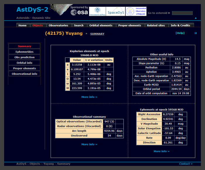Screen dimensions: 205x170
Task: Open Astronomical Observatory of Belgrade logo
Action: (136, 11)
